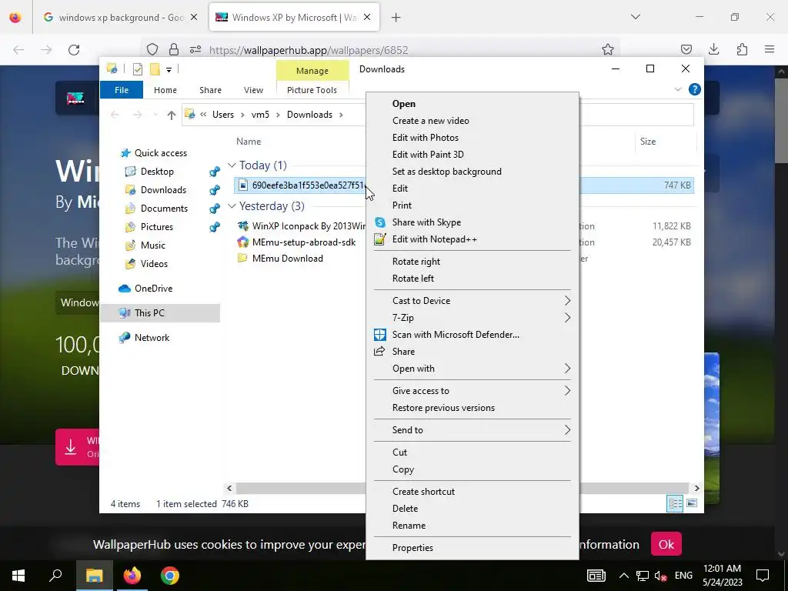The height and width of the screenshot is (591, 788).
Task: Choose Set as desktop background
Action: (x=447, y=172)
